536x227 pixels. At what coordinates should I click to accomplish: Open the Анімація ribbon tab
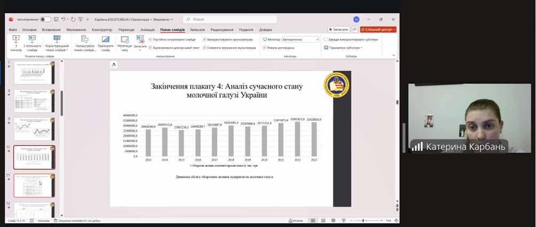tap(147, 30)
